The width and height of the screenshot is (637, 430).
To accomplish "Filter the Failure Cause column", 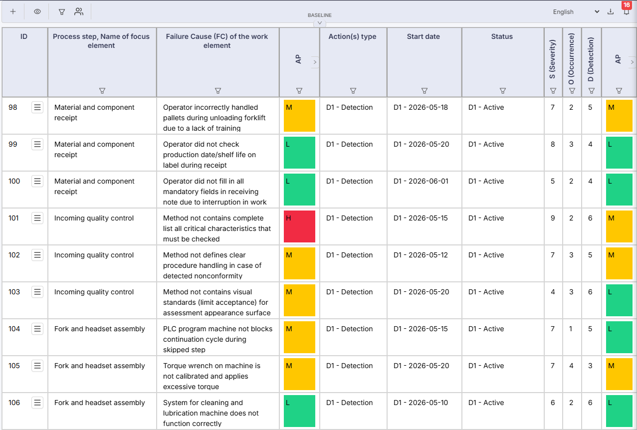I will 217,91.
